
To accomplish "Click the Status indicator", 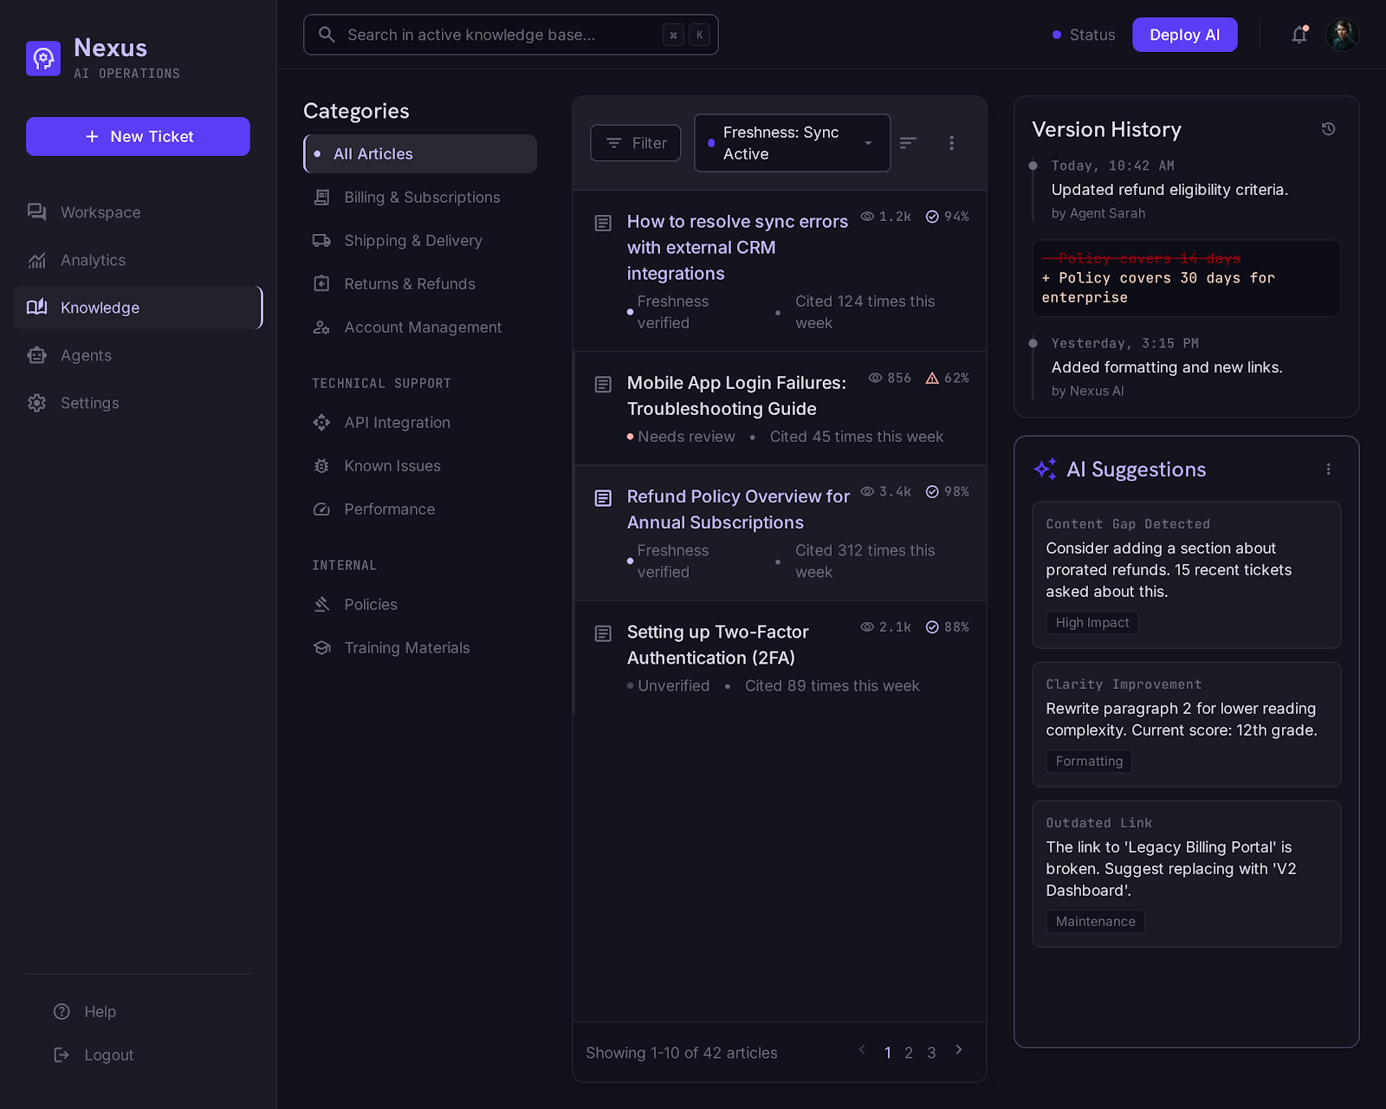I will [x=1083, y=35].
